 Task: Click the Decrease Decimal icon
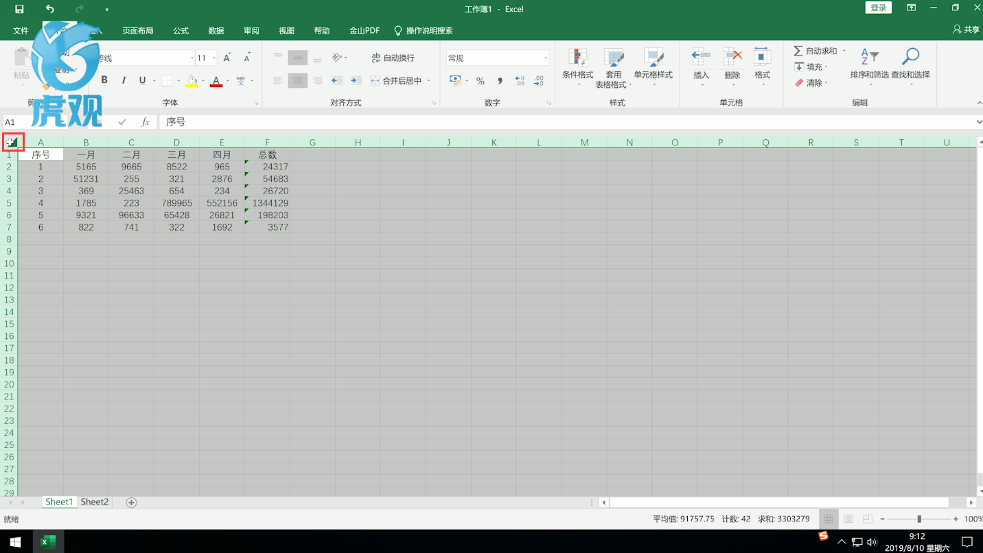point(539,81)
